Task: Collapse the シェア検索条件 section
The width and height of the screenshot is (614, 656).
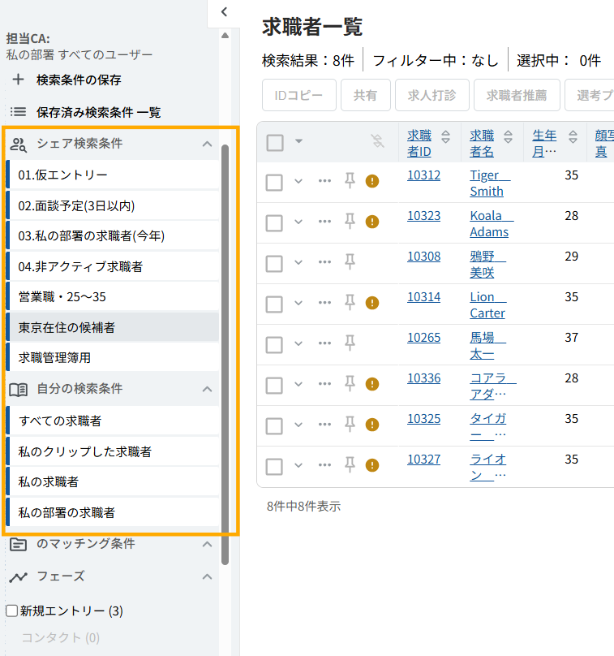Action: click(207, 144)
